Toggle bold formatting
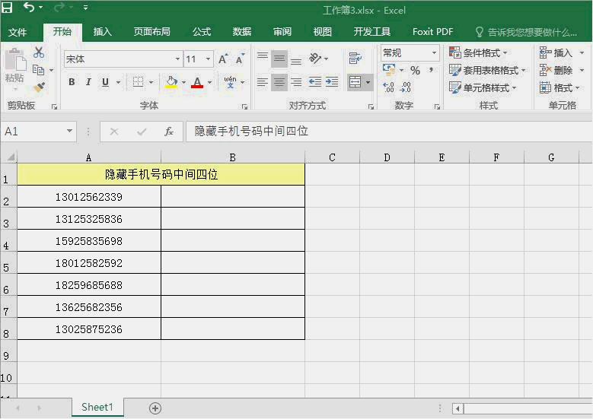 tap(72, 82)
